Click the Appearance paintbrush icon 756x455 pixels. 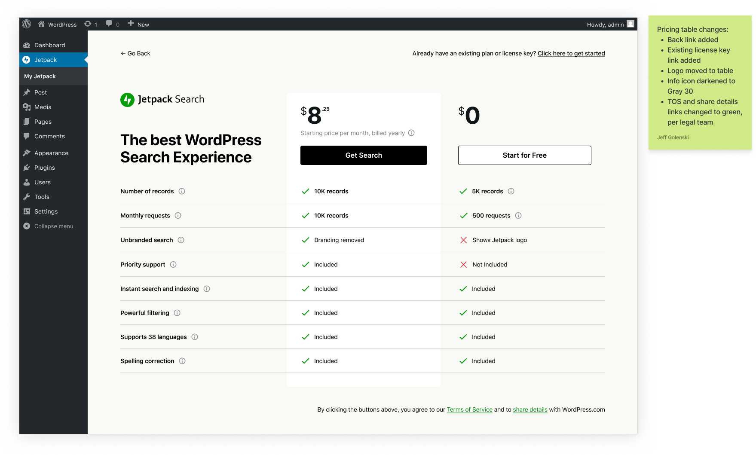27,153
